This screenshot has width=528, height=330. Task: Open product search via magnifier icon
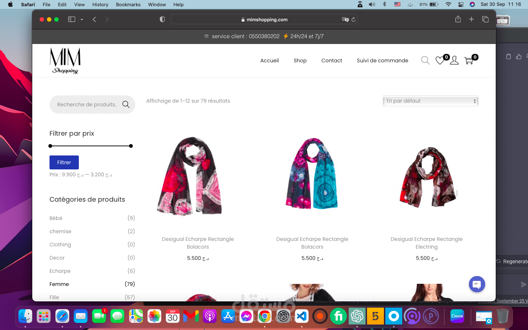coord(425,60)
